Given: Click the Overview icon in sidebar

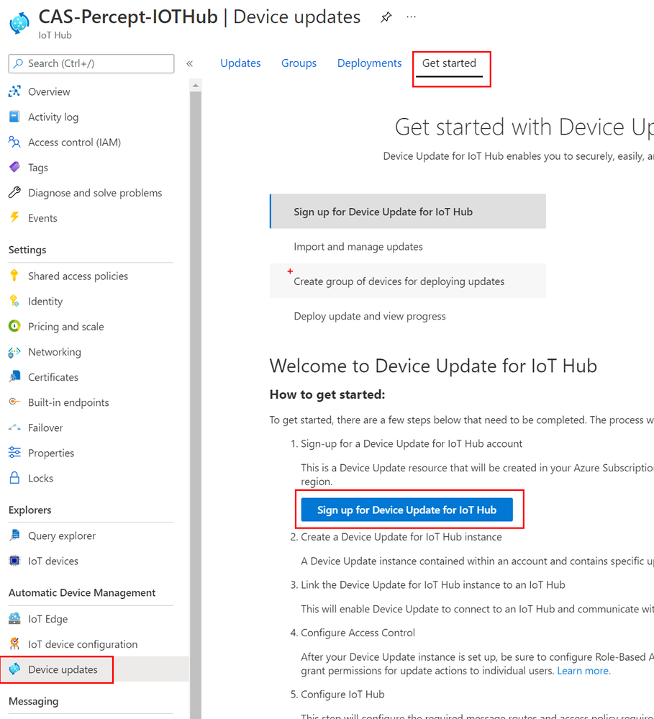Looking at the screenshot, I should [x=14, y=91].
